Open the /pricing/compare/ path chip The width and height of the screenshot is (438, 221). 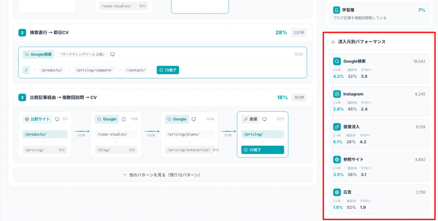click(x=95, y=70)
